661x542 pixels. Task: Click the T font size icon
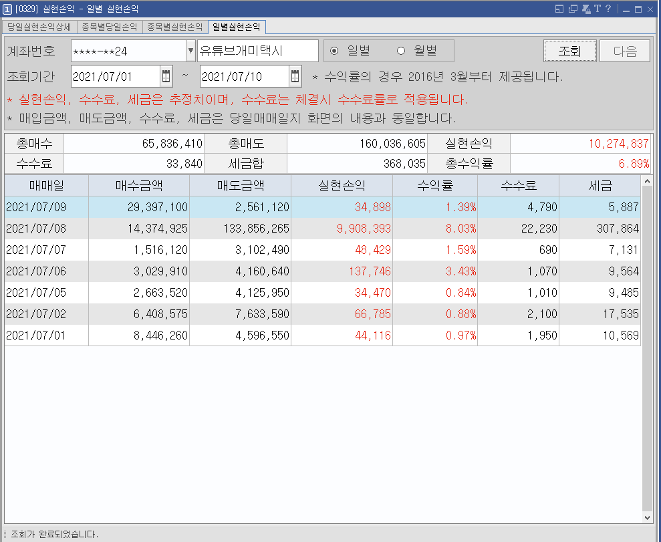(598, 9)
